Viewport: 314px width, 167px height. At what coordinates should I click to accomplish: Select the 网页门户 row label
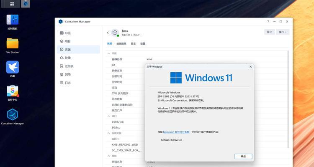click(117, 111)
